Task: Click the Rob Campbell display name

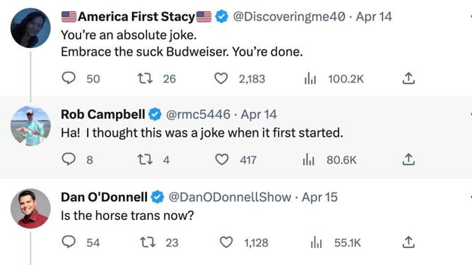Action: click(x=103, y=114)
